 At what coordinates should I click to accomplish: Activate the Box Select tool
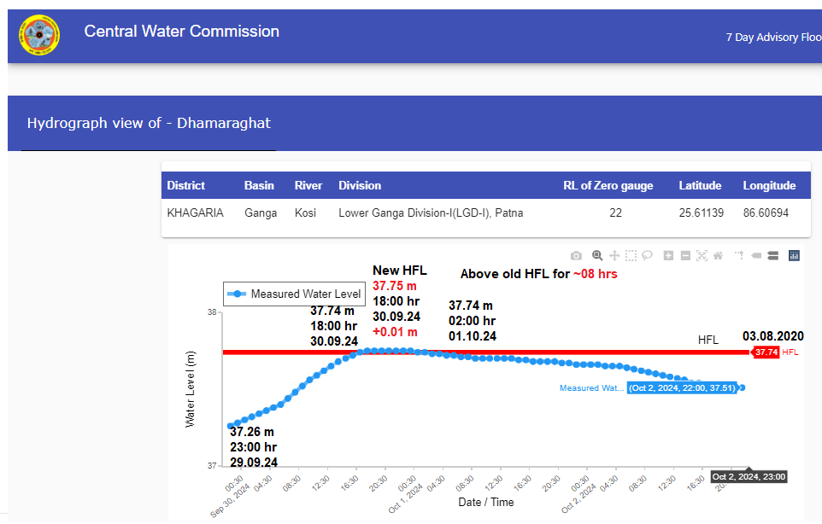point(631,255)
